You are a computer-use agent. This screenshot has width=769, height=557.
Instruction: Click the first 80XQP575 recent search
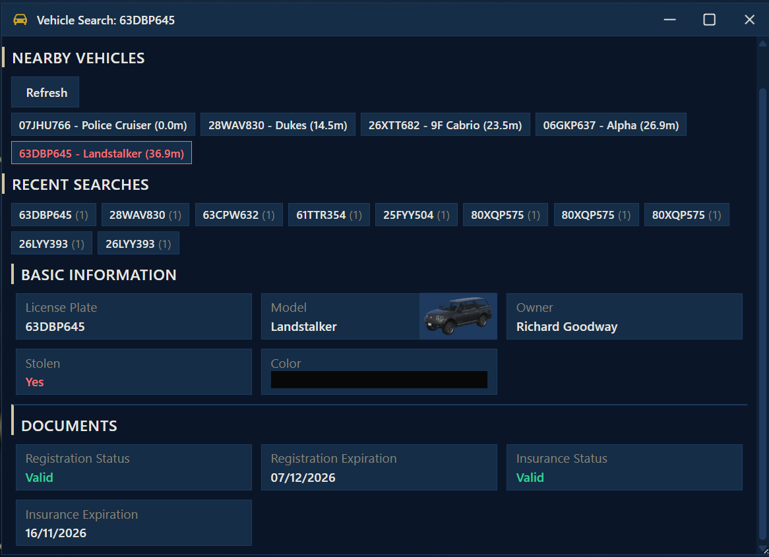[x=505, y=215]
